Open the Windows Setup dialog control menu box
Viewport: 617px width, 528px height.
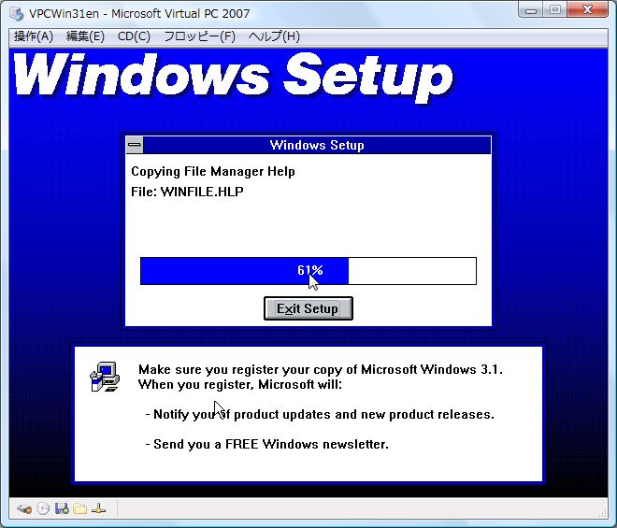pos(135,145)
